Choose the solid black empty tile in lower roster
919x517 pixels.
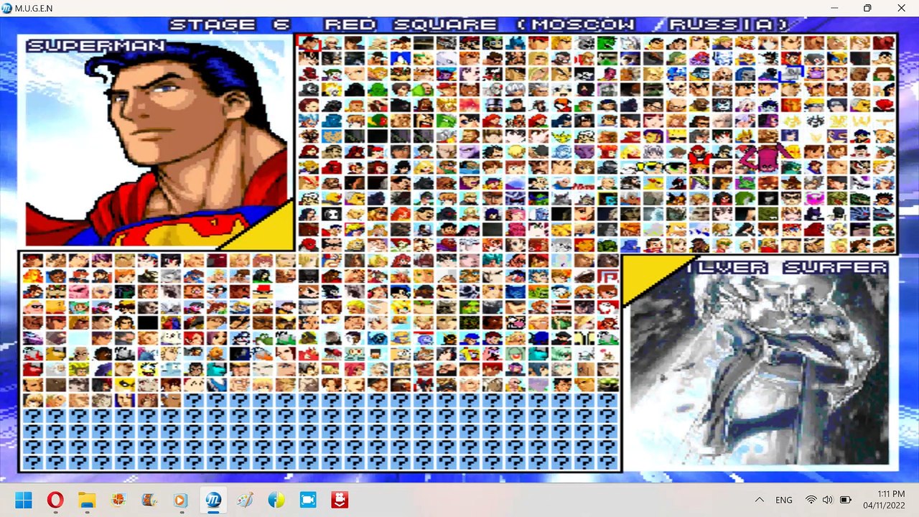coord(148,322)
